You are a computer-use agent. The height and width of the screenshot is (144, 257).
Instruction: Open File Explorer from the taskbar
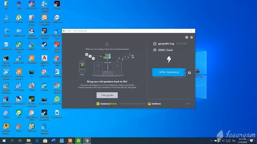point(29,140)
